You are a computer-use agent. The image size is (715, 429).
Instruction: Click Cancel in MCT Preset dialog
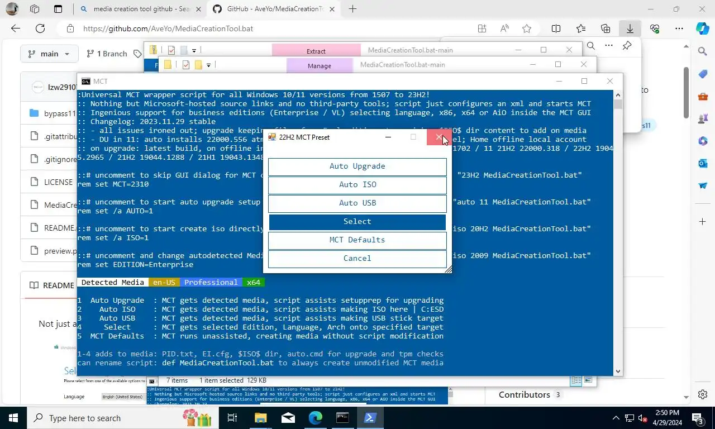tap(357, 259)
